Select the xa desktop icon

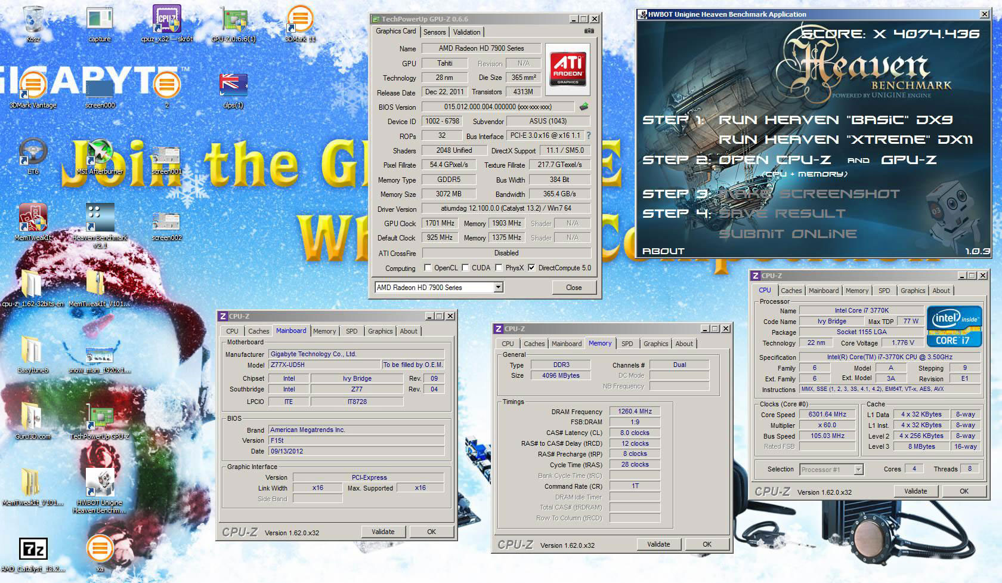tap(100, 554)
